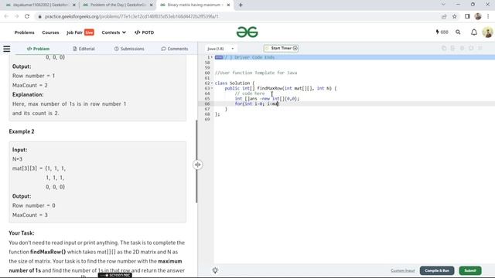495x278 pixels.
Task: Bookmark this page with the star icon
Action: click(454, 16)
